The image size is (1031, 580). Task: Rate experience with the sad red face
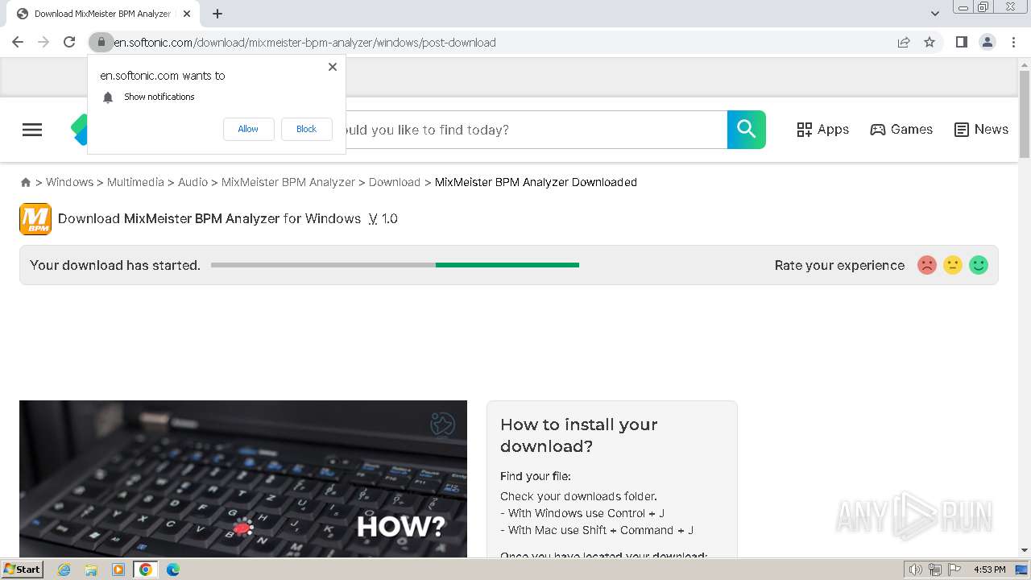click(927, 265)
